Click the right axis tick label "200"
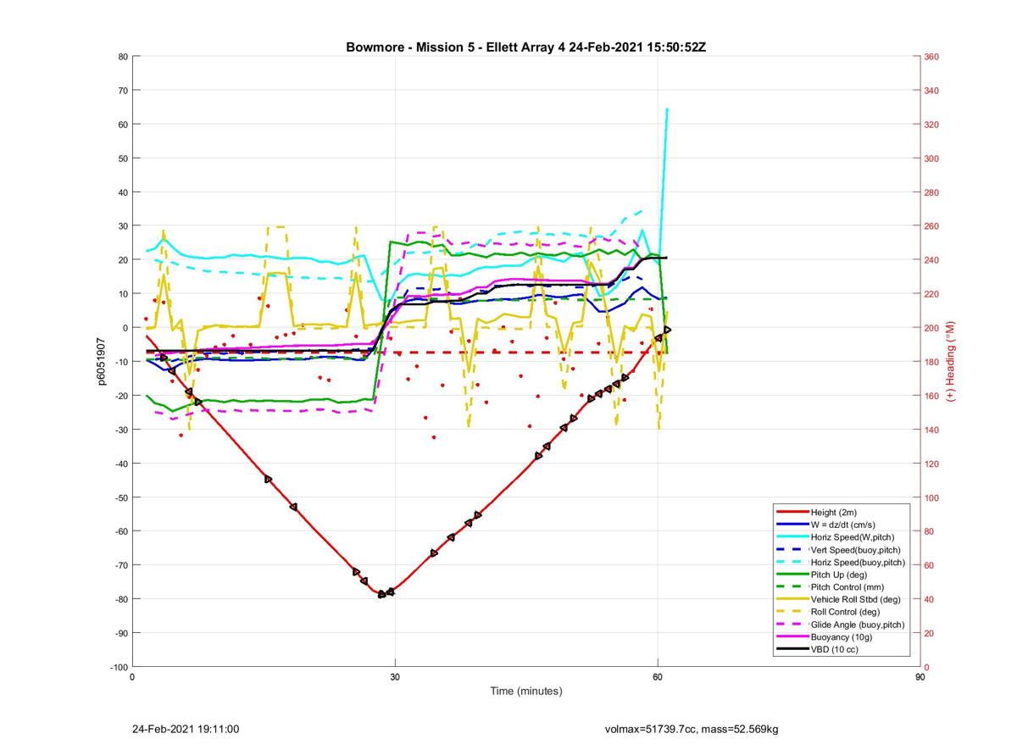The width and height of the screenshot is (1017, 750). pyautogui.click(x=931, y=328)
